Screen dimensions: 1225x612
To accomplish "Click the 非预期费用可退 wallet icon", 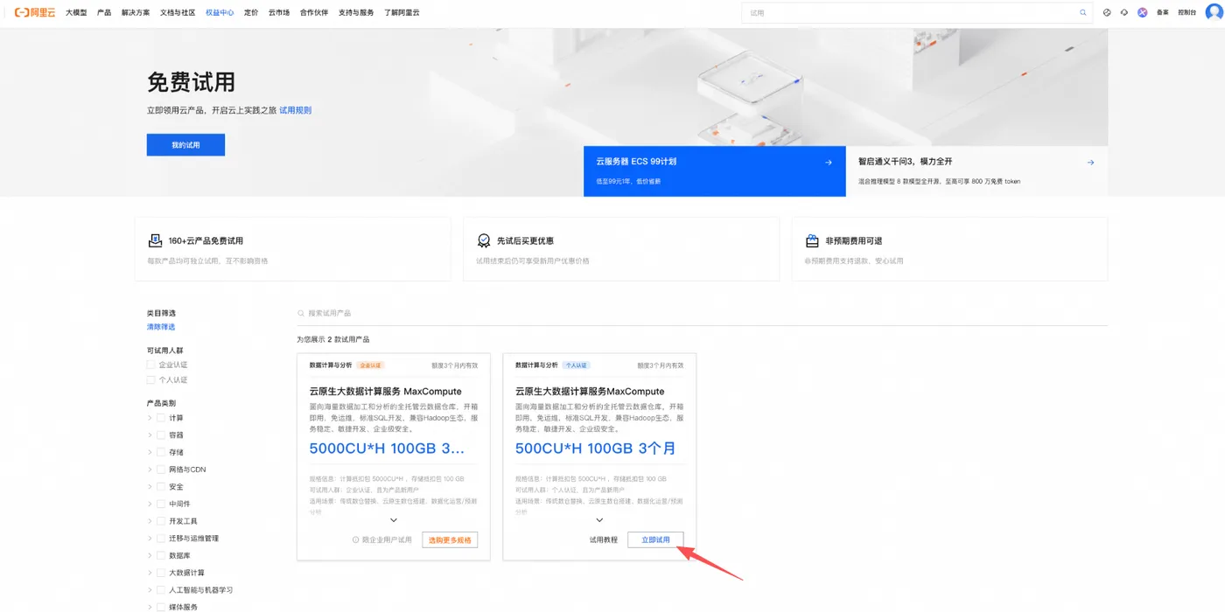I will pyautogui.click(x=812, y=240).
